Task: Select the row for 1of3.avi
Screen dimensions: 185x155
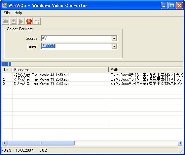Action: coord(92,75)
